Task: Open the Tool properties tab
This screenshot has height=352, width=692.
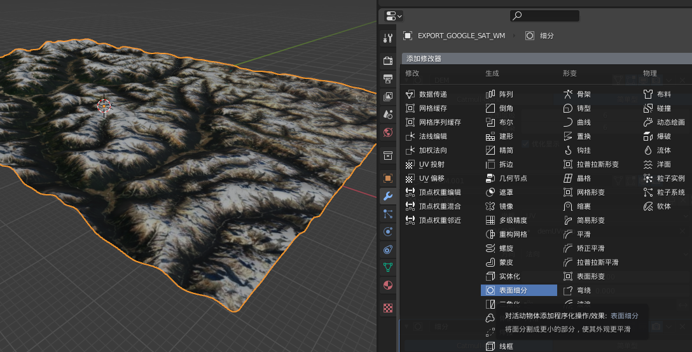Action: click(x=388, y=38)
